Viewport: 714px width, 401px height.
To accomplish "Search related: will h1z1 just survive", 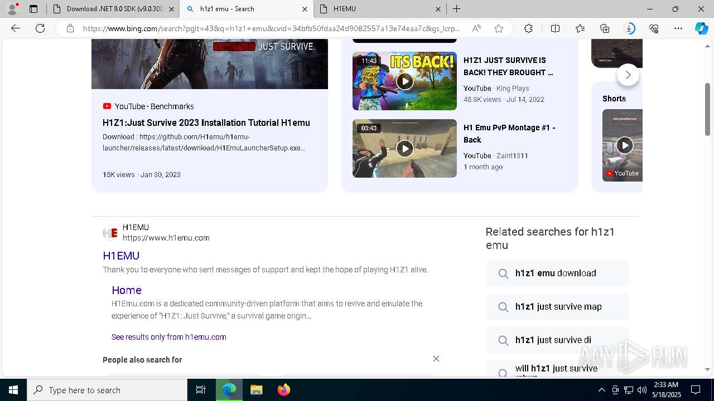I will [558, 369].
